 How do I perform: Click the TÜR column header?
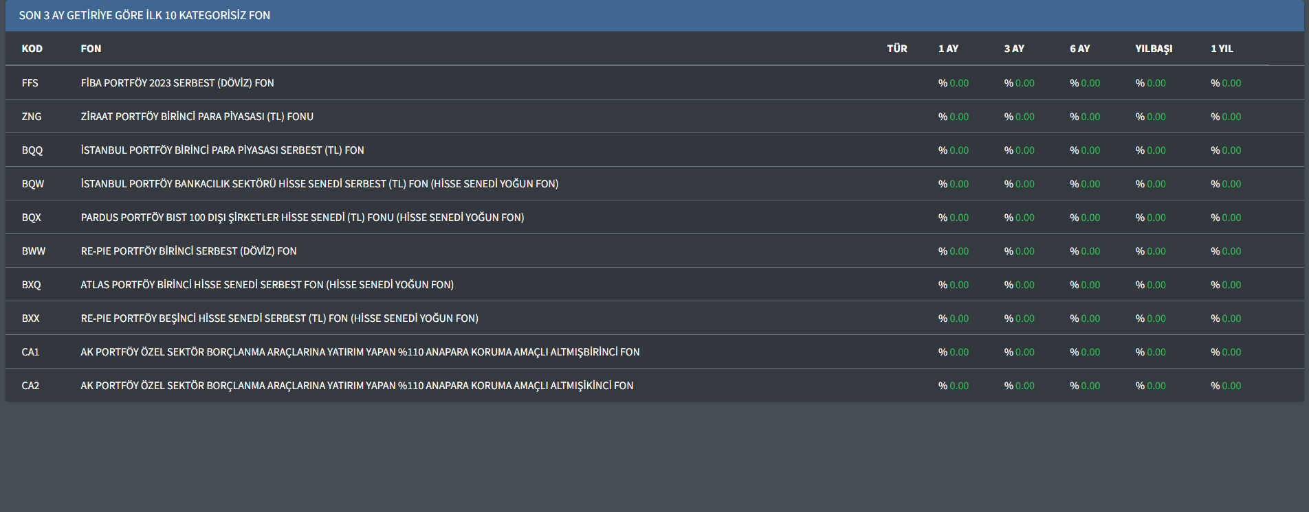click(x=896, y=49)
